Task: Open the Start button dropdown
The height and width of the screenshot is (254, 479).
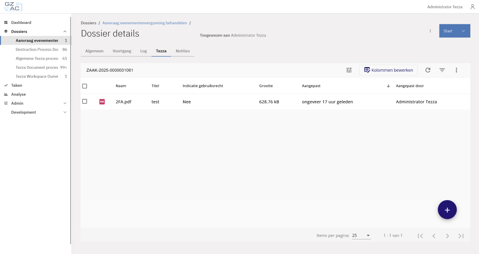Action: [463, 31]
